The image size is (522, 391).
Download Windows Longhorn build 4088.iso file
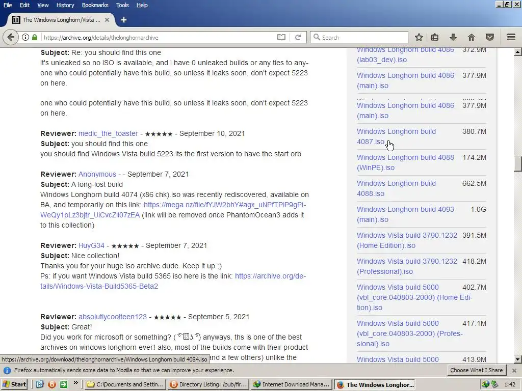(396, 188)
